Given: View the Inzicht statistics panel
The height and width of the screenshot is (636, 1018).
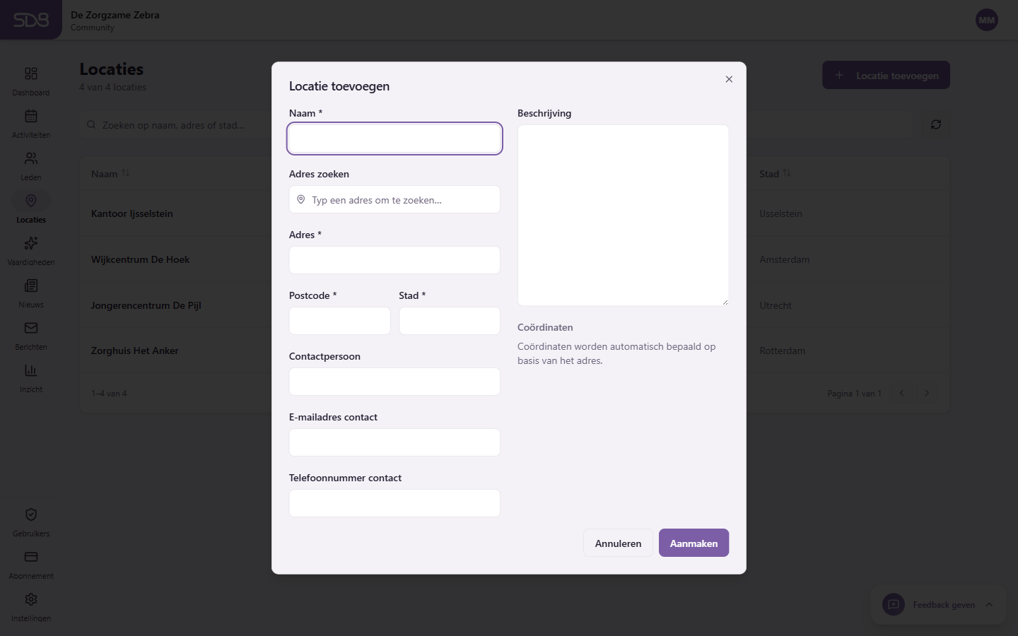Looking at the screenshot, I should coord(31,377).
